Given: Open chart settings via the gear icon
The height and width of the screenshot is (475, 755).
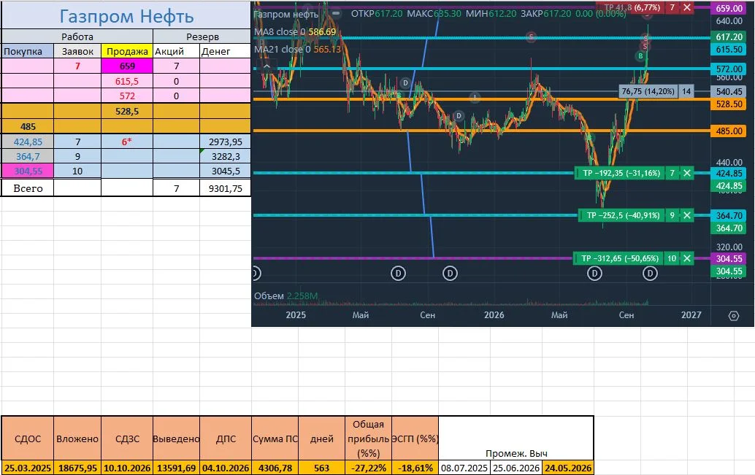Looking at the screenshot, I should pyautogui.click(x=733, y=316).
